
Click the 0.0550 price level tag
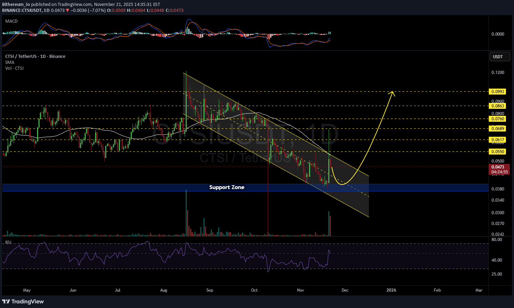(x=498, y=152)
